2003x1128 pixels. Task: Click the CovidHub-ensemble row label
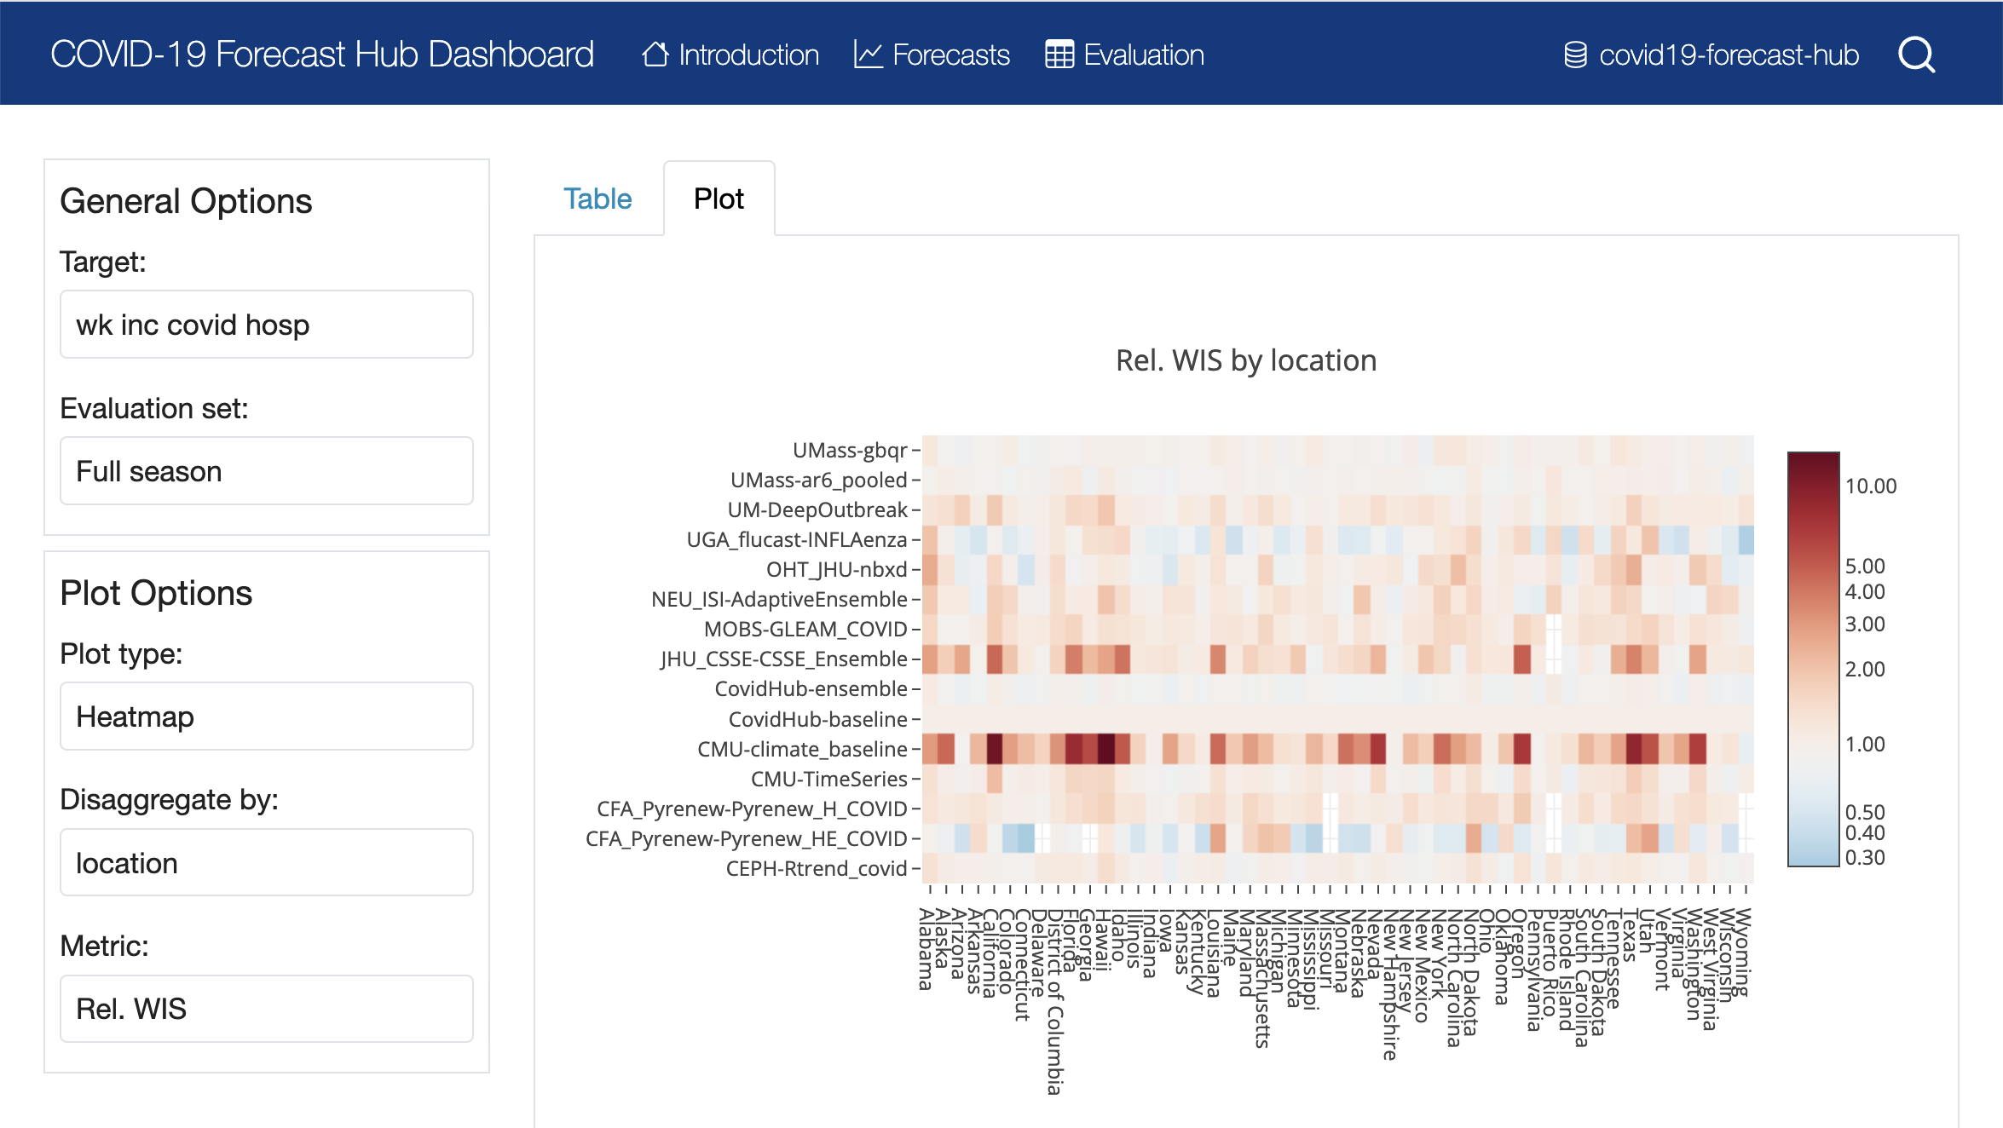(811, 688)
